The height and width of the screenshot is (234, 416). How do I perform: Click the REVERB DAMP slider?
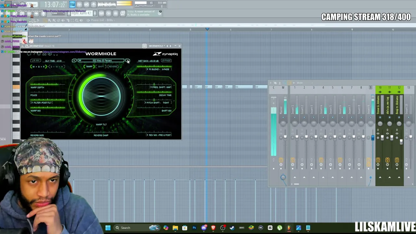(101, 132)
